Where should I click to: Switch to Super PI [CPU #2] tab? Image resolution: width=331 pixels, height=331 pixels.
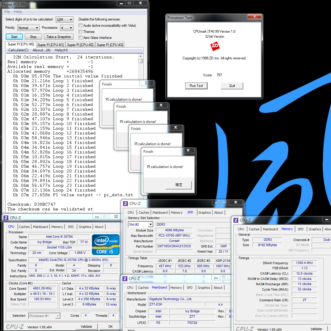[80, 45]
